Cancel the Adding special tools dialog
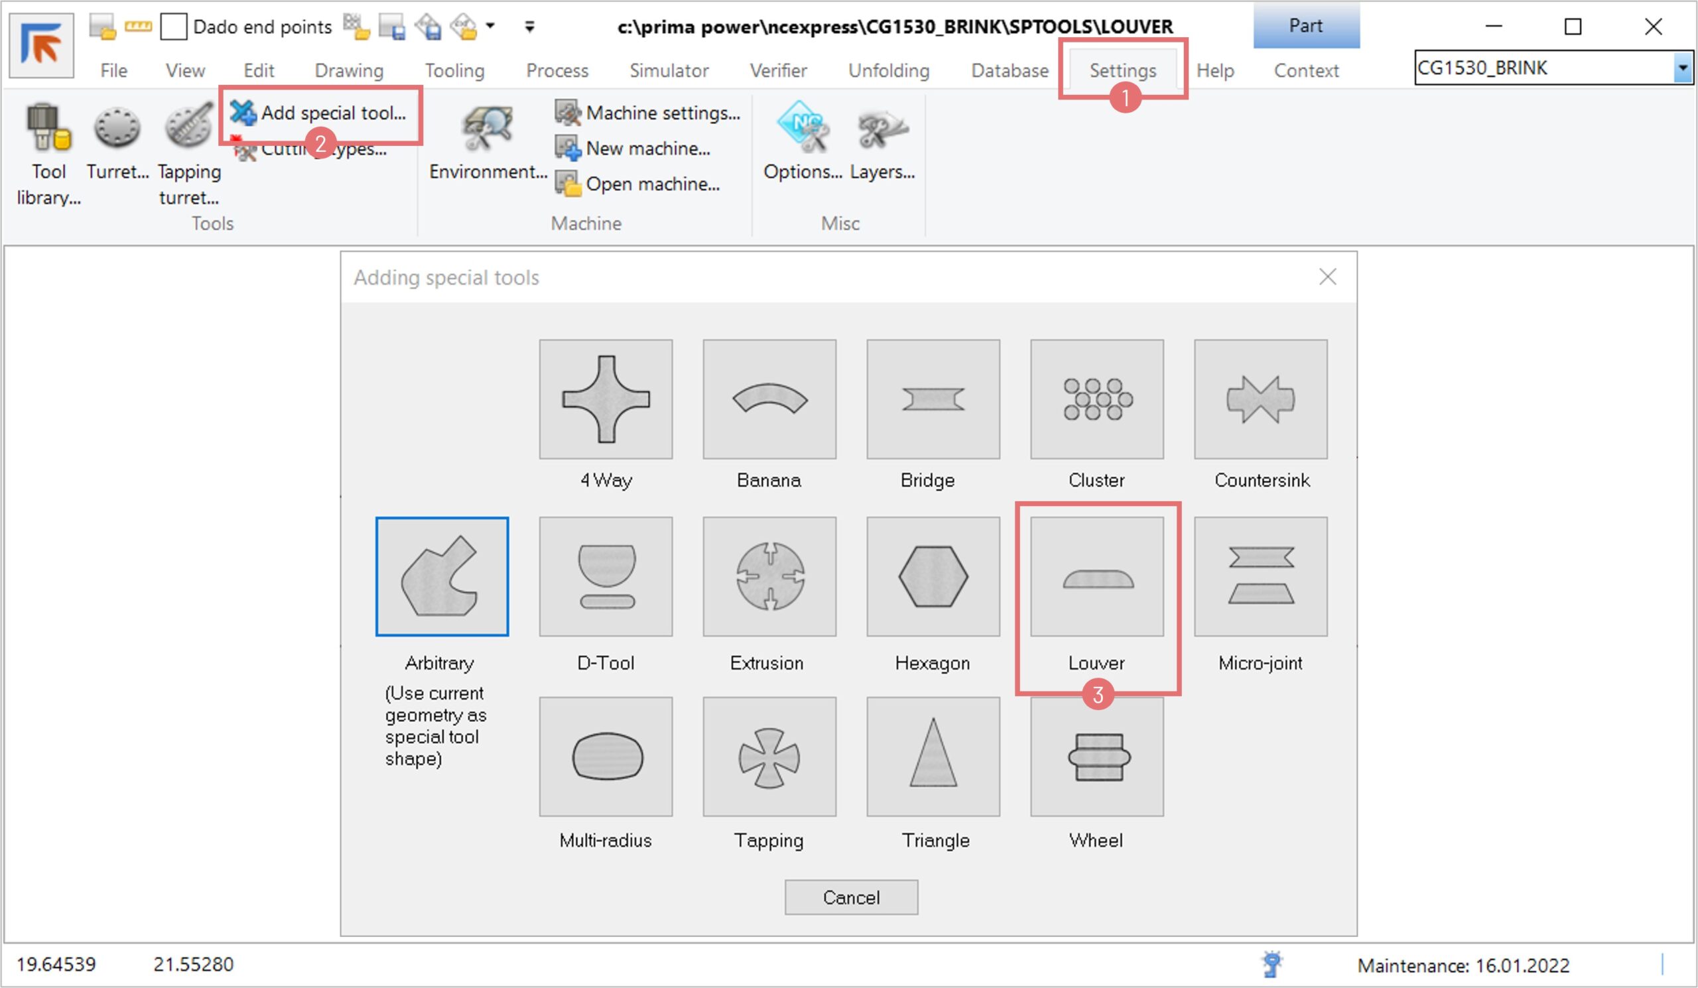 tap(850, 897)
